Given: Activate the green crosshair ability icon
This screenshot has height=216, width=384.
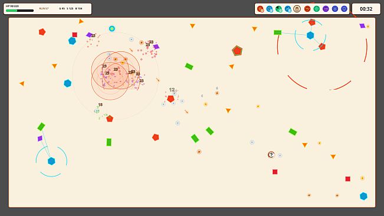Looking at the screenshot, I should click(x=316, y=9).
